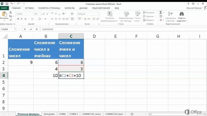Confirm formula entry with checkmark button
Screen dimensions: 207x116
(x=31, y=29)
